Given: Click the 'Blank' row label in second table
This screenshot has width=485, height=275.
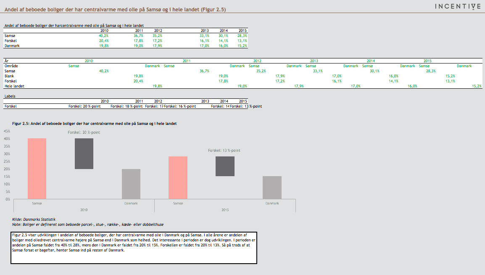Looking at the screenshot, I should point(9,76).
